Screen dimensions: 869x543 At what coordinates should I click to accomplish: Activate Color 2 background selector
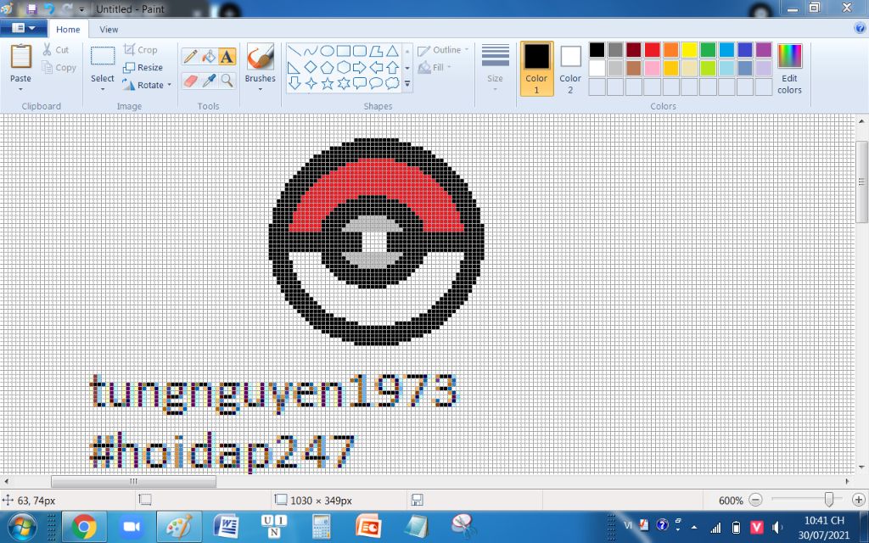coord(570,69)
